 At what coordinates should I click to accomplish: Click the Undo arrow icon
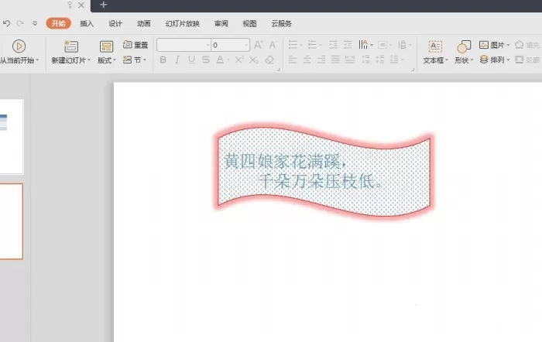(x=6, y=23)
